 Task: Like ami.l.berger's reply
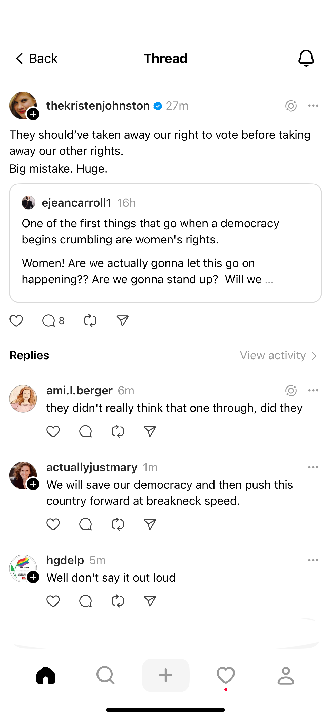[53, 431]
